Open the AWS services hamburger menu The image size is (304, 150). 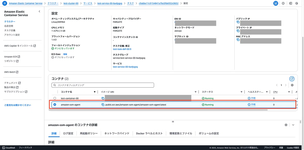point(5,3)
